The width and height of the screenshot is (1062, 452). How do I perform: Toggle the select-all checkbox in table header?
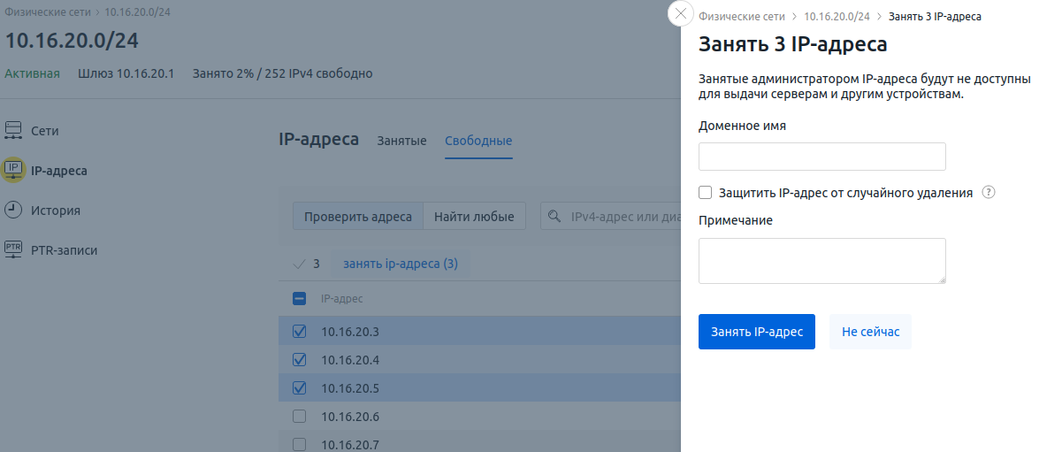[x=299, y=299]
